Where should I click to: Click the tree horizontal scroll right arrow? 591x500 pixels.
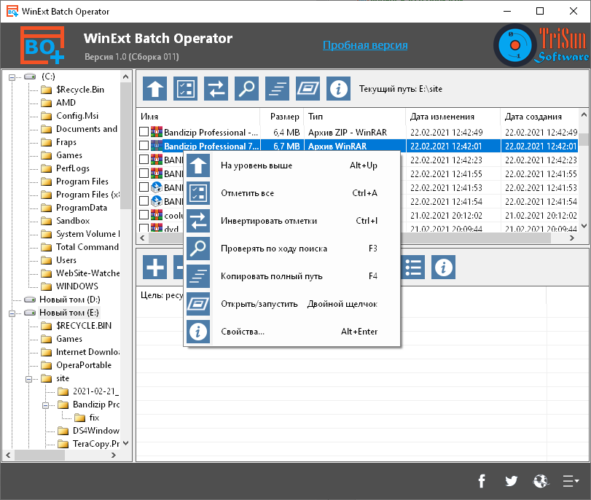(x=114, y=455)
